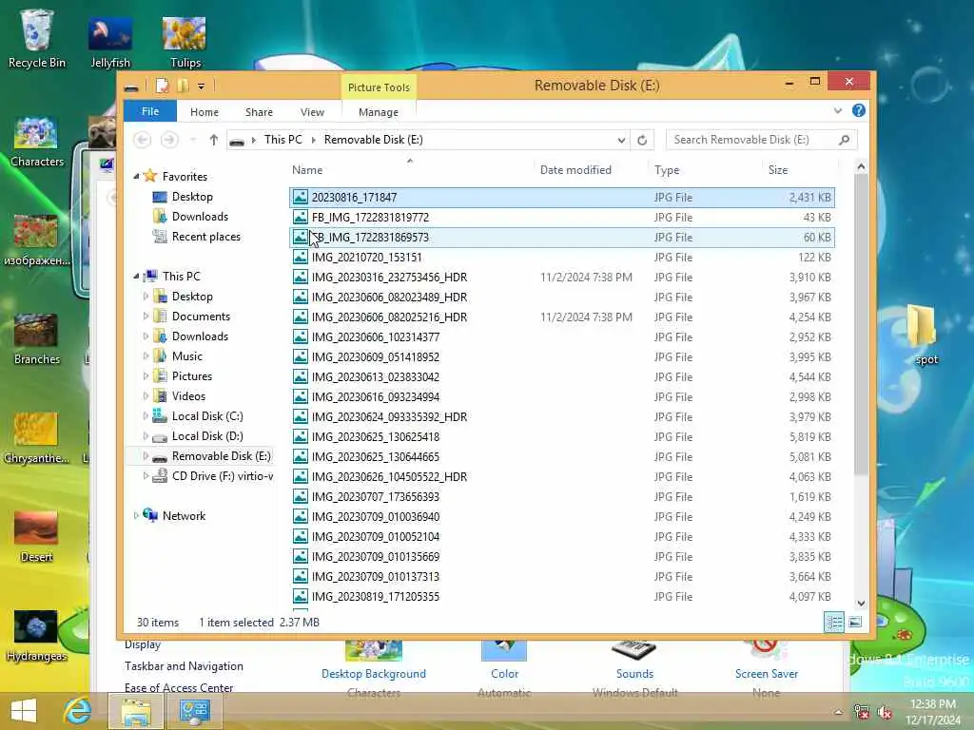Open the View ribbon tab

312,112
